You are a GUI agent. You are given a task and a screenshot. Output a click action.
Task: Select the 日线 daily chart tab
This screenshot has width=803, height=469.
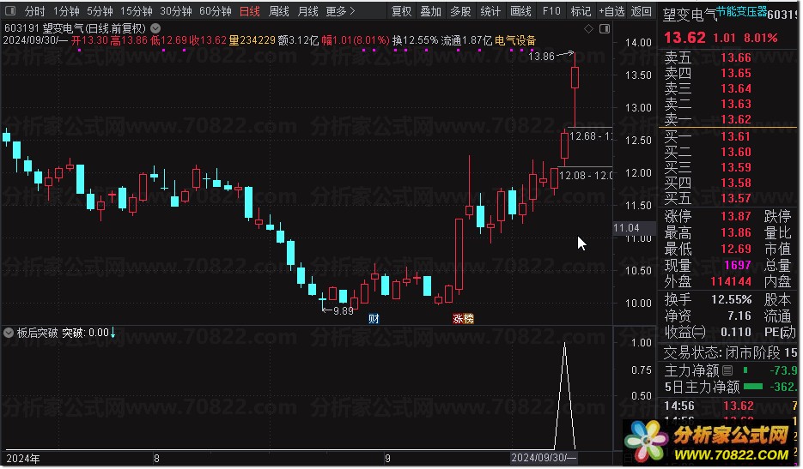tap(250, 11)
